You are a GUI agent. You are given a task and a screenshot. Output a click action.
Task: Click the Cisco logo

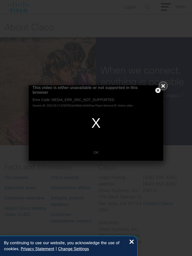pos(18,7)
